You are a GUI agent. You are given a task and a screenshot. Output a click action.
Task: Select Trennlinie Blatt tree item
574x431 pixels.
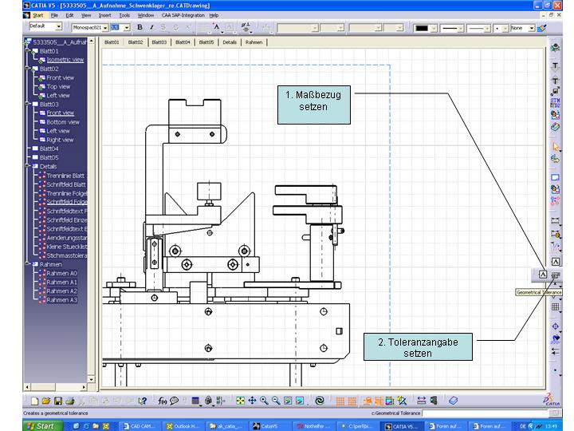pyautogui.click(x=65, y=176)
